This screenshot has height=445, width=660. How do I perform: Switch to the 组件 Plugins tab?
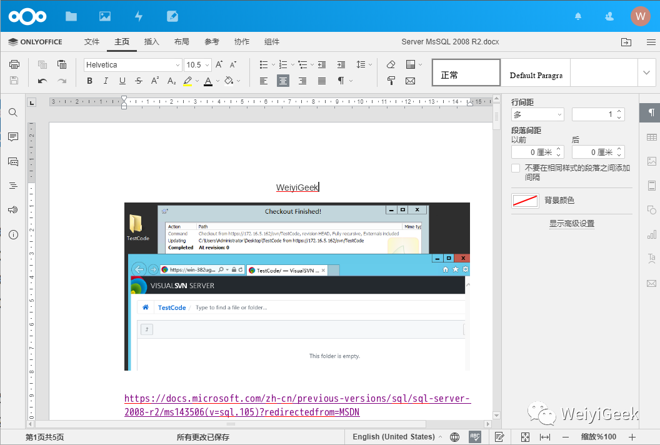coord(271,42)
